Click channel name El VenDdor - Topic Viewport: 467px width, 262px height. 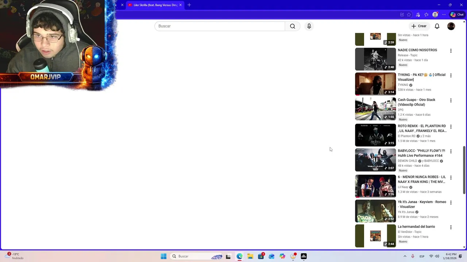(x=409, y=232)
